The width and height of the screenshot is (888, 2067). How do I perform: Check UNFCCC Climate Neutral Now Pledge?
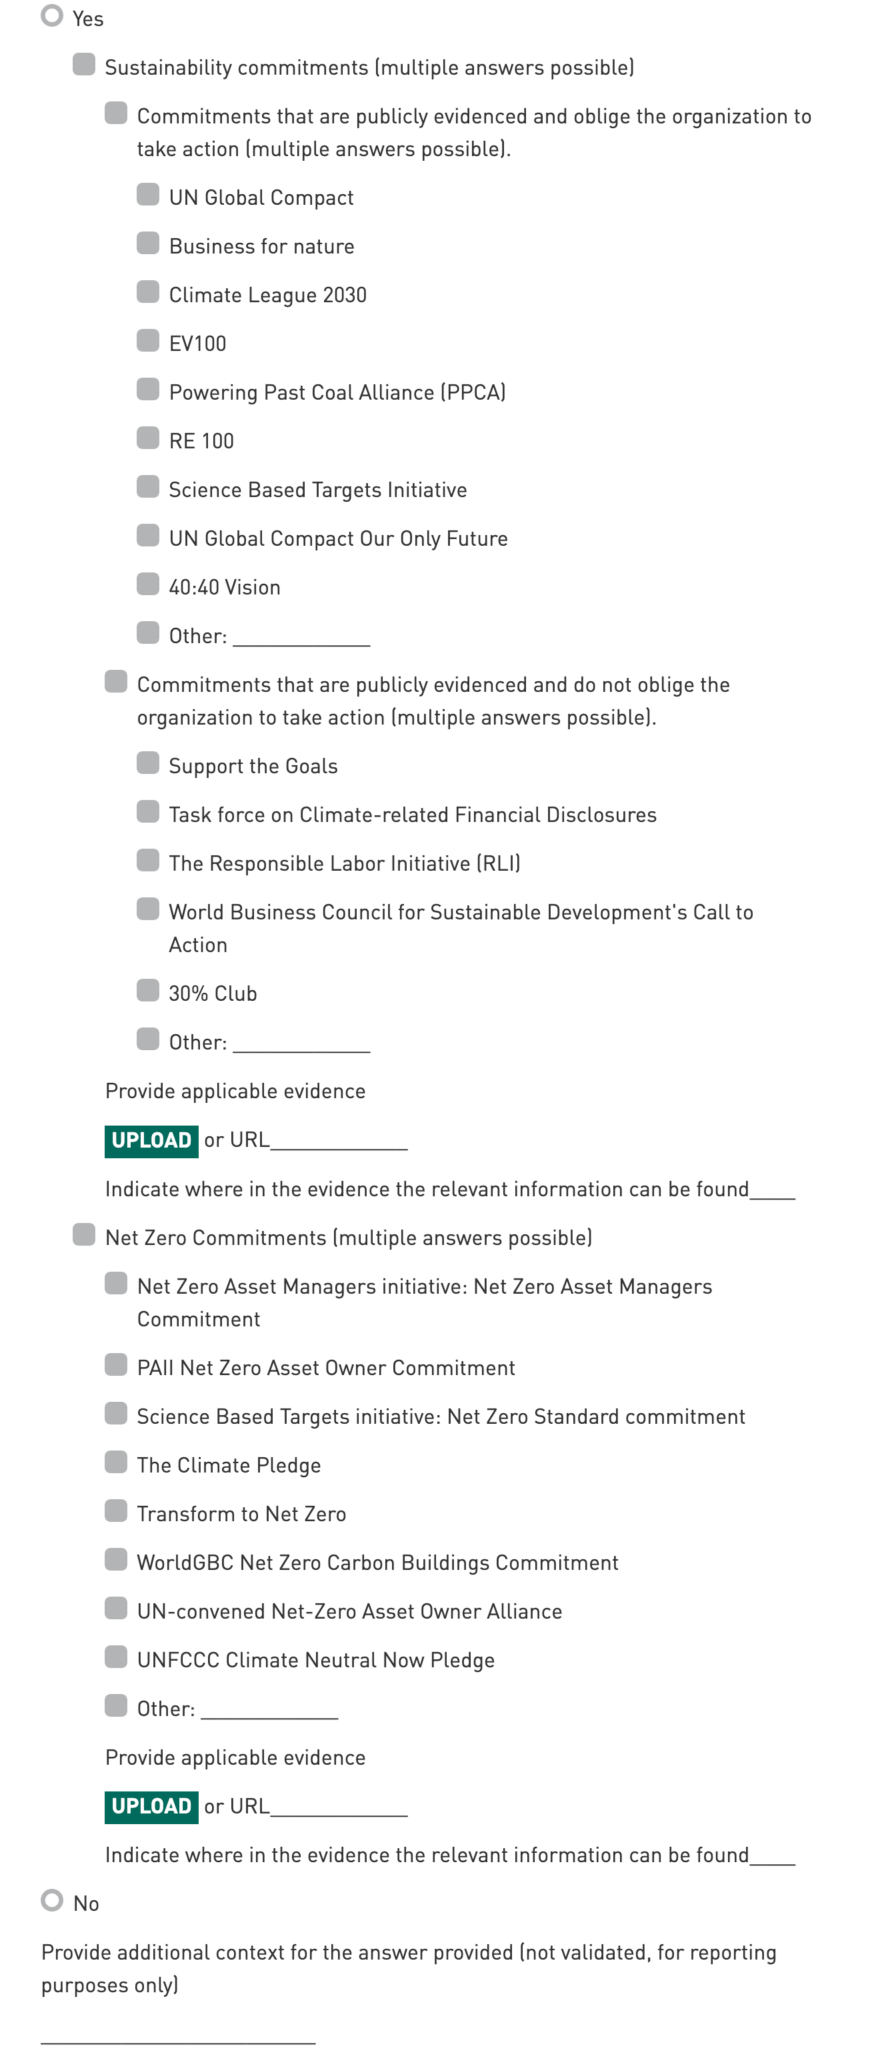pos(116,1657)
